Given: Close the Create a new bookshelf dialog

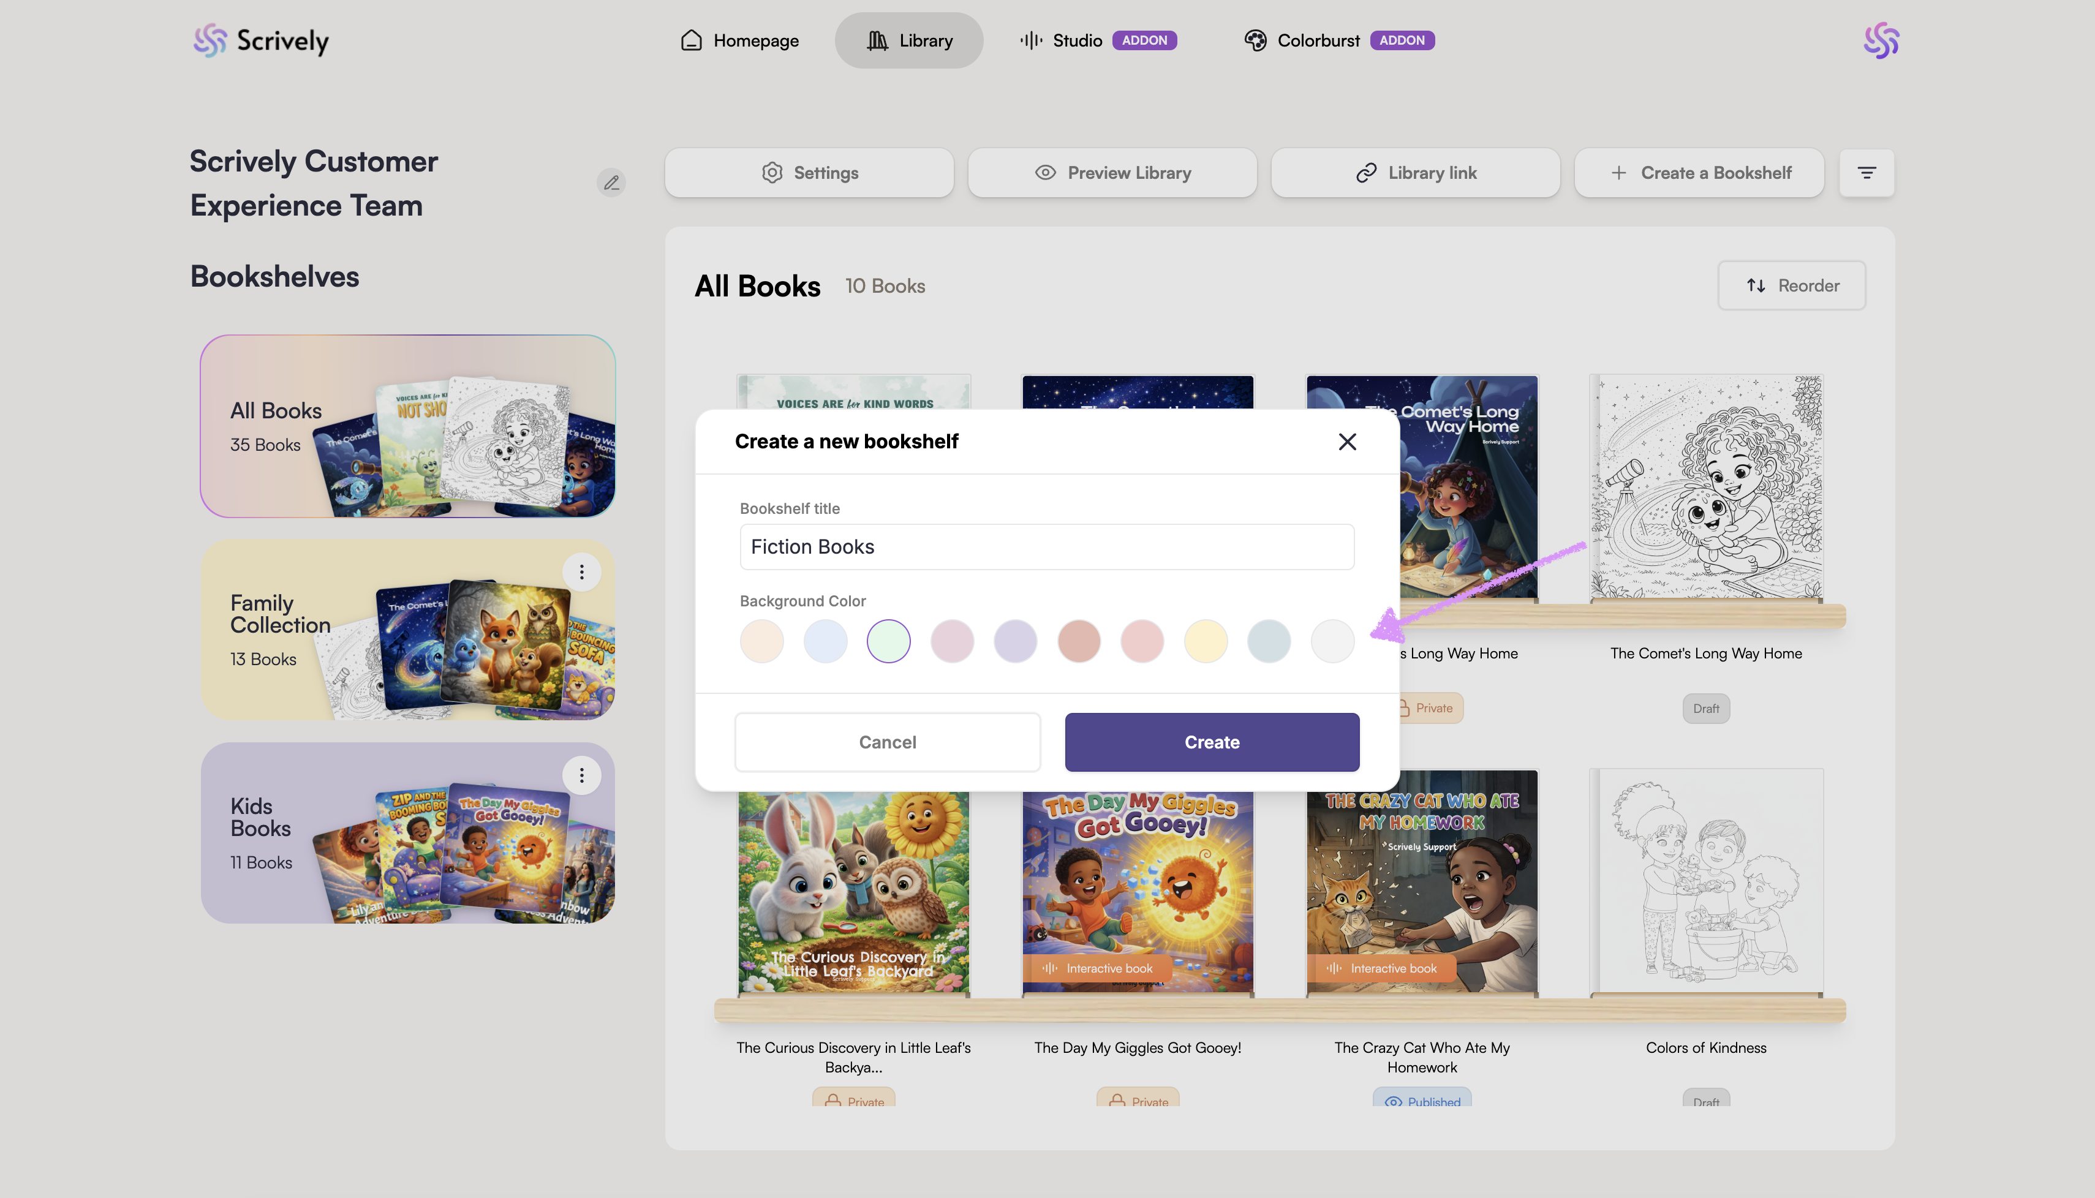Looking at the screenshot, I should coord(1347,442).
